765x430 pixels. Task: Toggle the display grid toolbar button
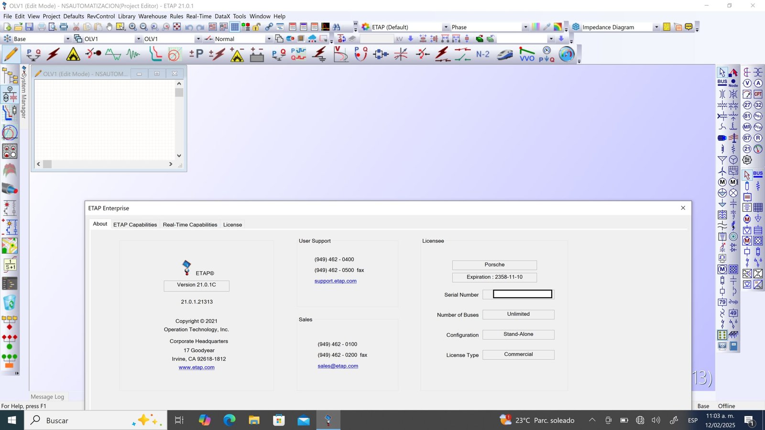coord(235,27)
